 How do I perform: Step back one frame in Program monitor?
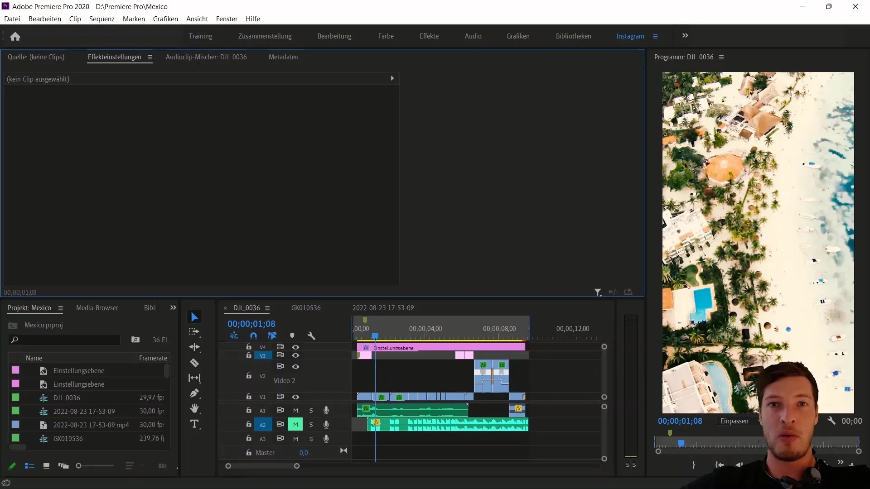pyautogui.click(x=739, y=465)
